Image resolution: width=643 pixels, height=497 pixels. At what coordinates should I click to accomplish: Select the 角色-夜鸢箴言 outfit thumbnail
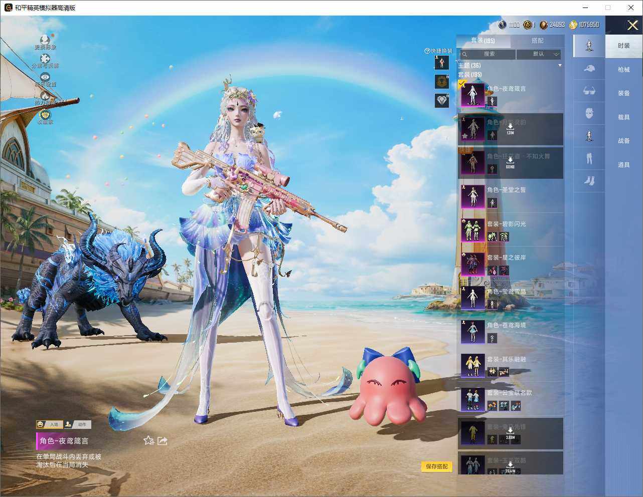pos(472,95)
